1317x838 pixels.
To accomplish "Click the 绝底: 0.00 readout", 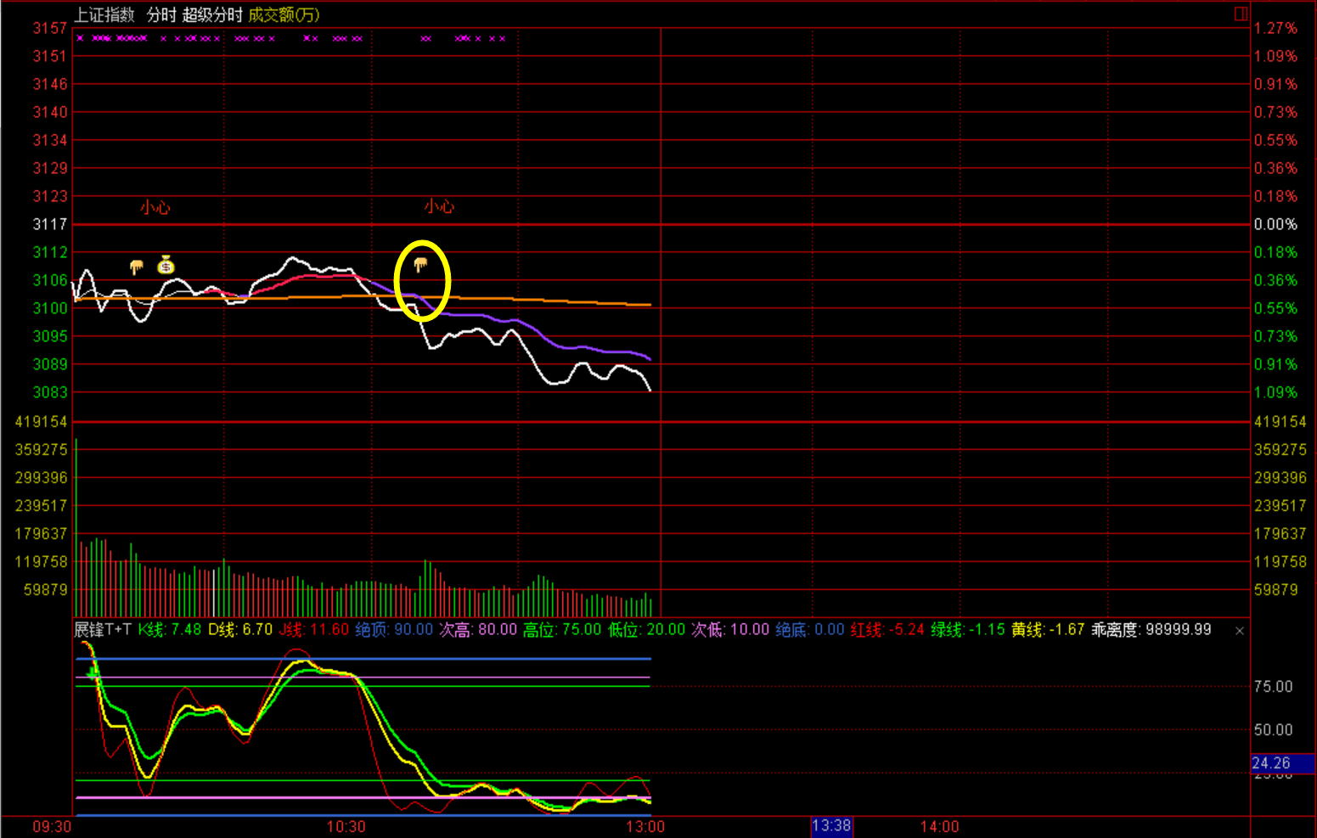I will (810, 629).
